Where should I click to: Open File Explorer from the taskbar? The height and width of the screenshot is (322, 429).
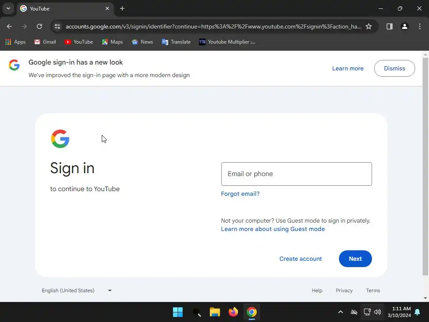pyautogui.click(x=215, y=312)
